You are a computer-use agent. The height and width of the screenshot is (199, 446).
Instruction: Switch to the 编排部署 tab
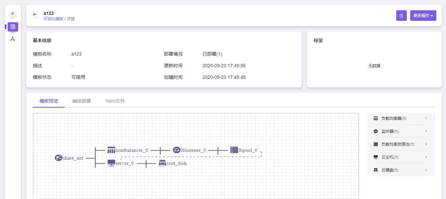click(82, 101)
